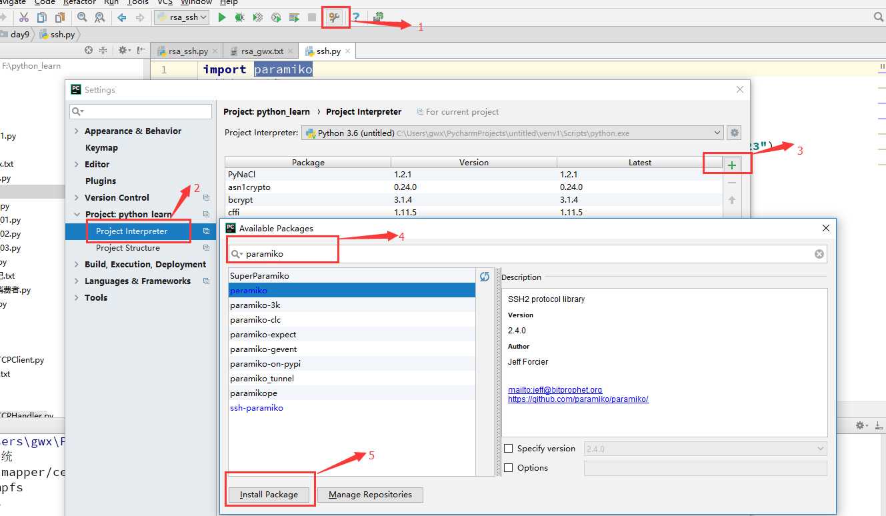This screenshot has height=516, width=886.
Task: Open the bottom tool window gear menu
Action: 863,425
